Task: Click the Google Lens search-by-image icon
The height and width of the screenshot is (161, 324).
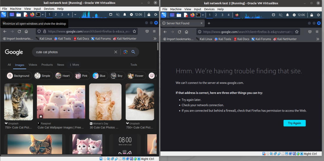Action: tap(125, 52)
